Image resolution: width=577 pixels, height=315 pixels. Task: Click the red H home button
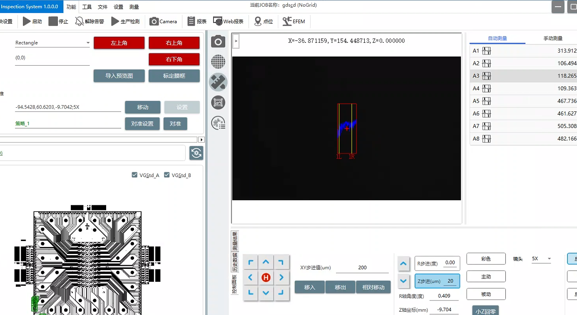click(266, 278)
